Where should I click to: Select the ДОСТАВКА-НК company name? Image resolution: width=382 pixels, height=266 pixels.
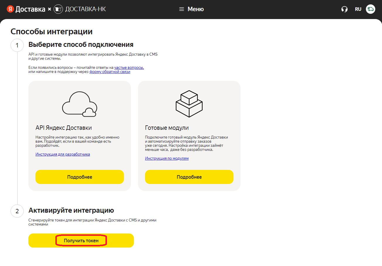pos(85,9)
